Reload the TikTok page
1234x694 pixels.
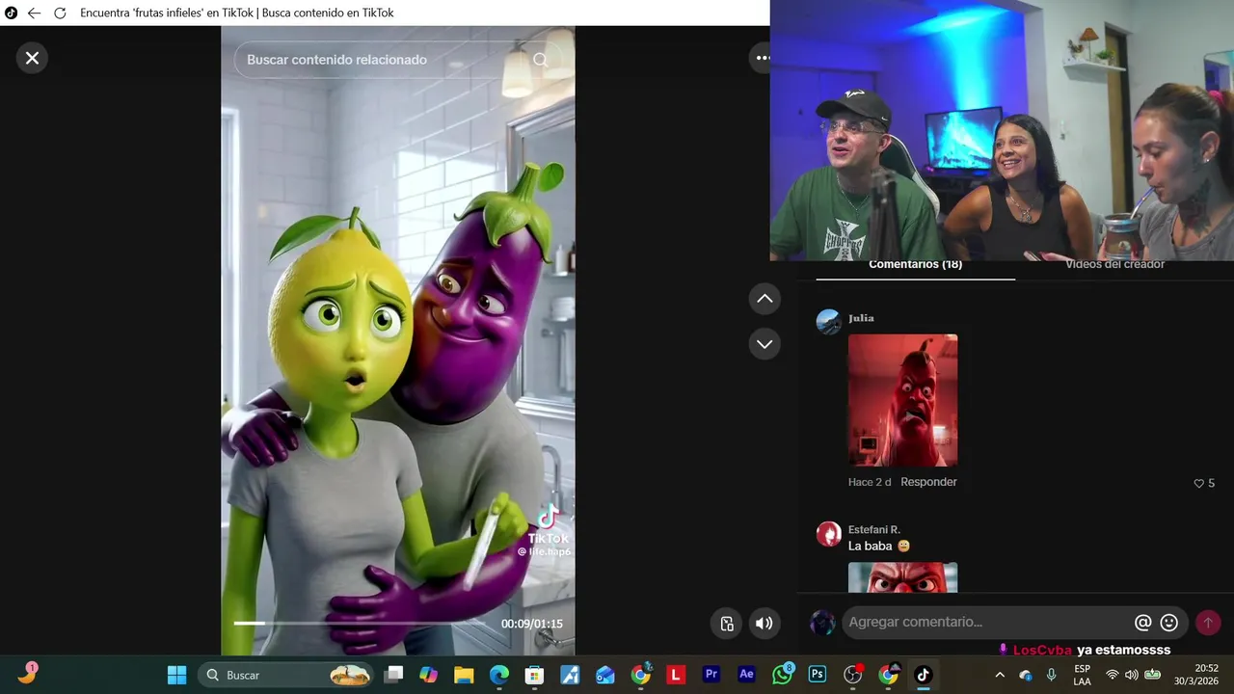[60, 13]
